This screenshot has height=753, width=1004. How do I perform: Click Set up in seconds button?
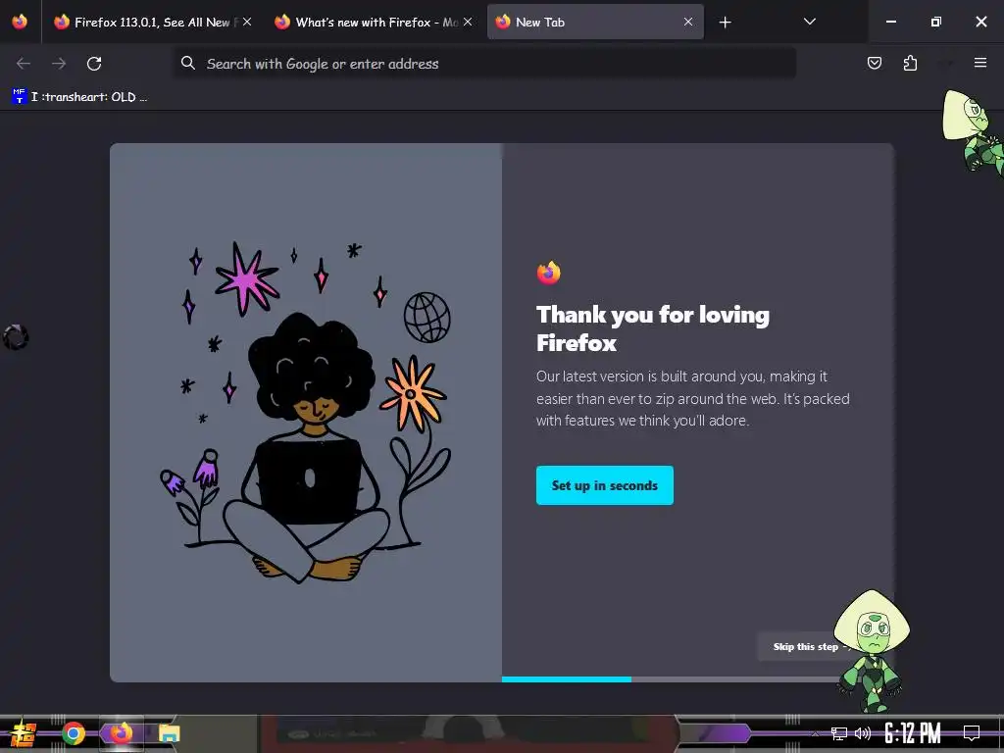pos(604,485)
